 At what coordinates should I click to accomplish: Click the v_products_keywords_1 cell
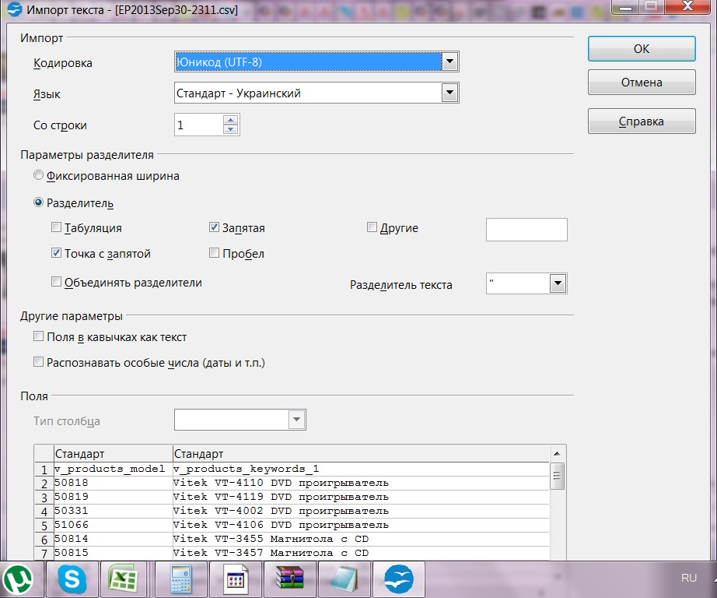click(x=361, y=469)
